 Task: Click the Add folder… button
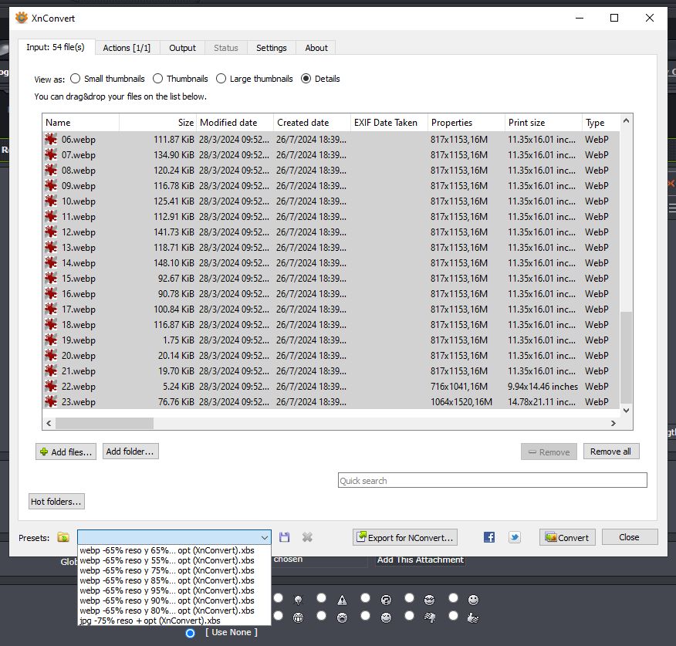(130, 451)
